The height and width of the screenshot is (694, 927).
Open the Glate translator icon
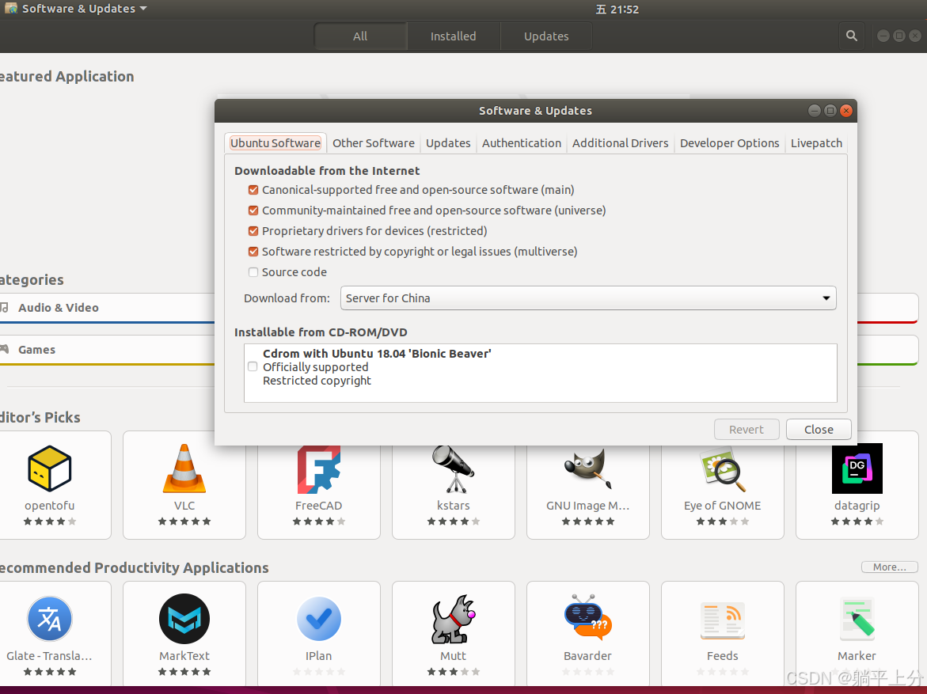click(50, 619)
